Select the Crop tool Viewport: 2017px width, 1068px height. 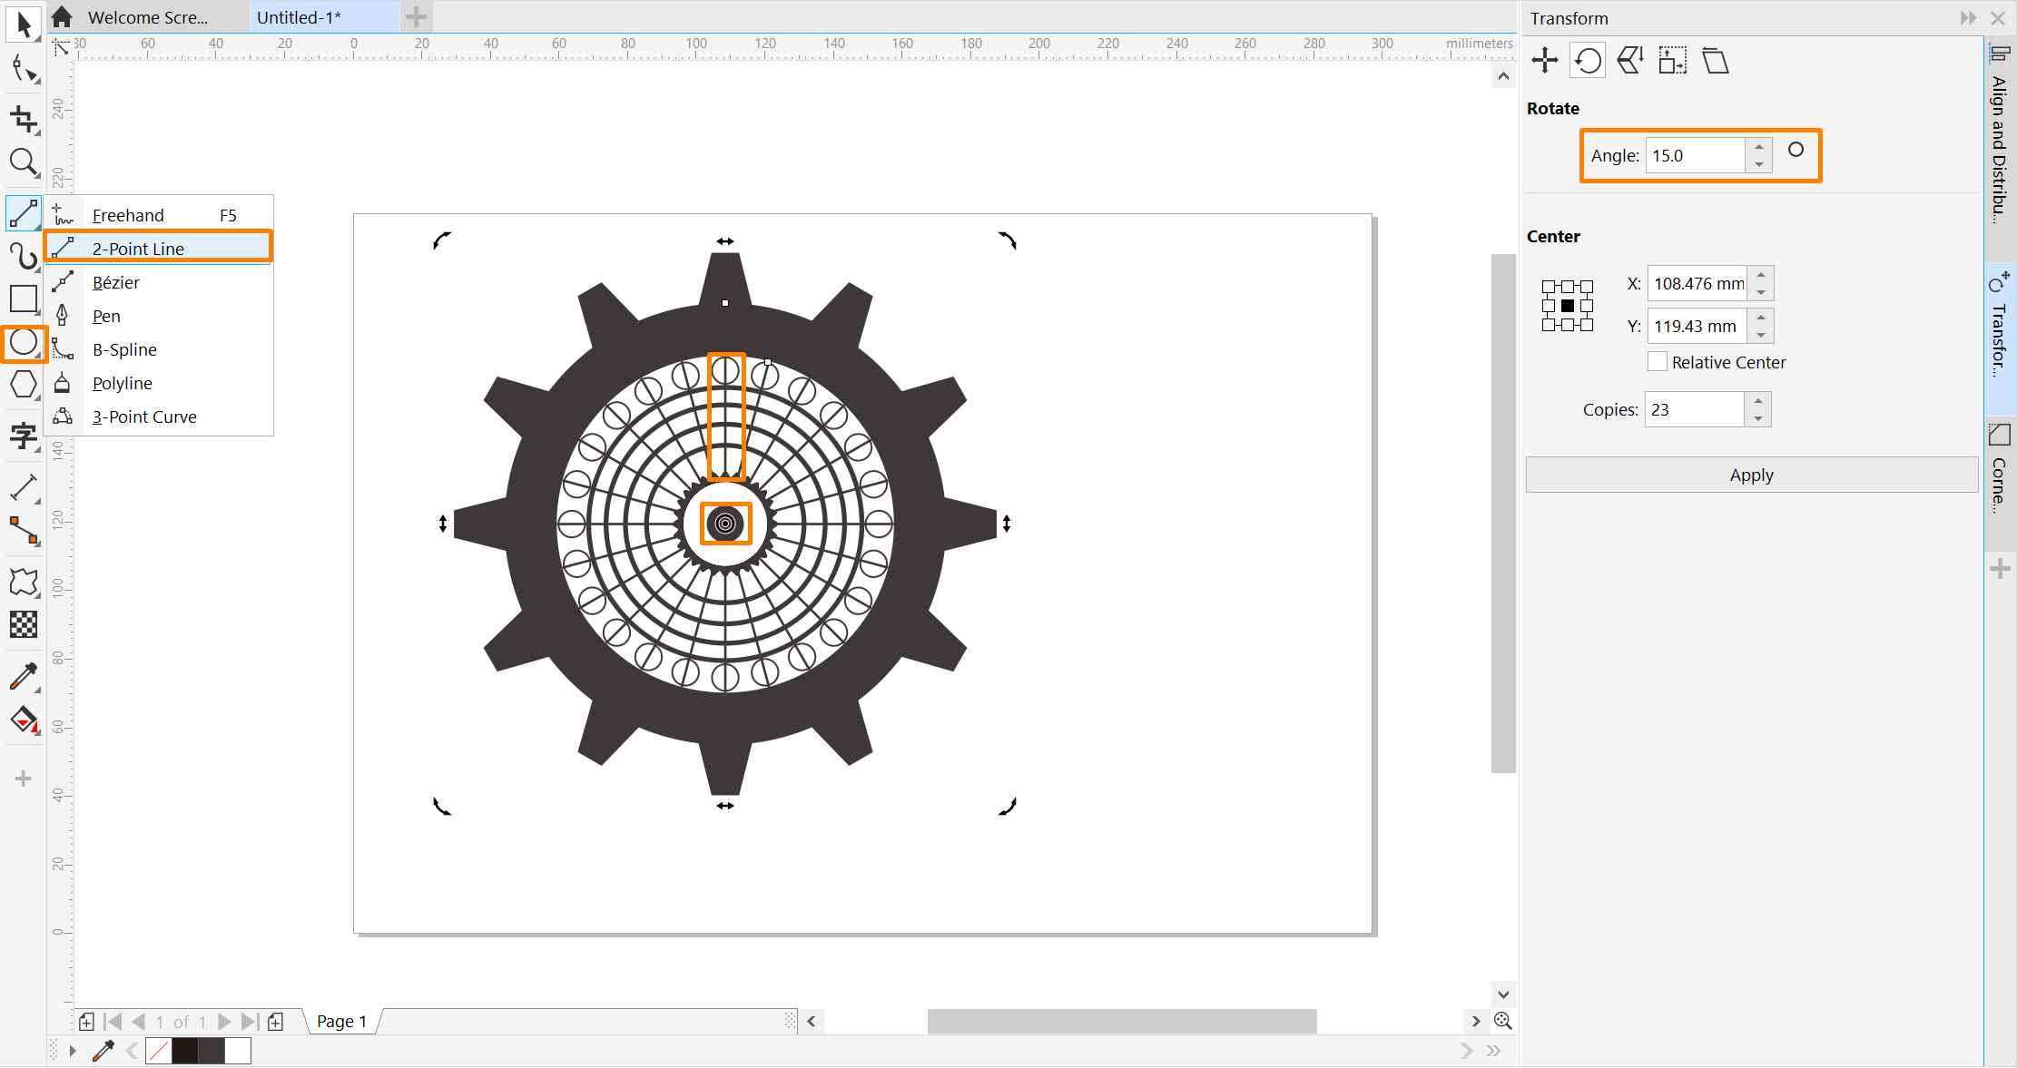point(24,118)
